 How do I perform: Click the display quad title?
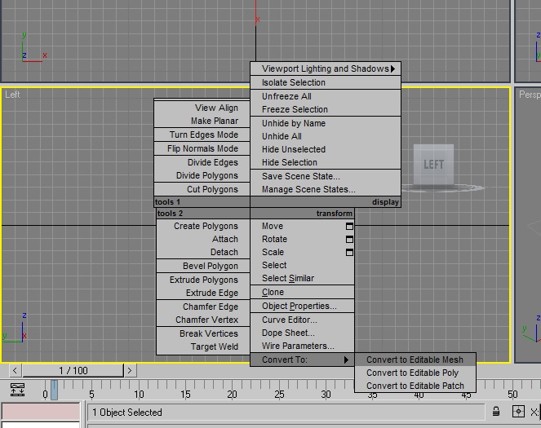click(385, 202)
